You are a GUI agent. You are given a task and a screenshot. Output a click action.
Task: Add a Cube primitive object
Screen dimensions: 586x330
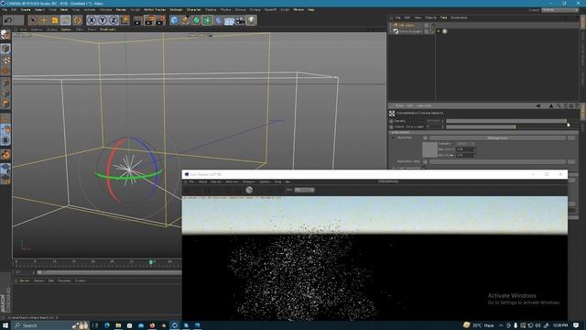coord(174,20)
